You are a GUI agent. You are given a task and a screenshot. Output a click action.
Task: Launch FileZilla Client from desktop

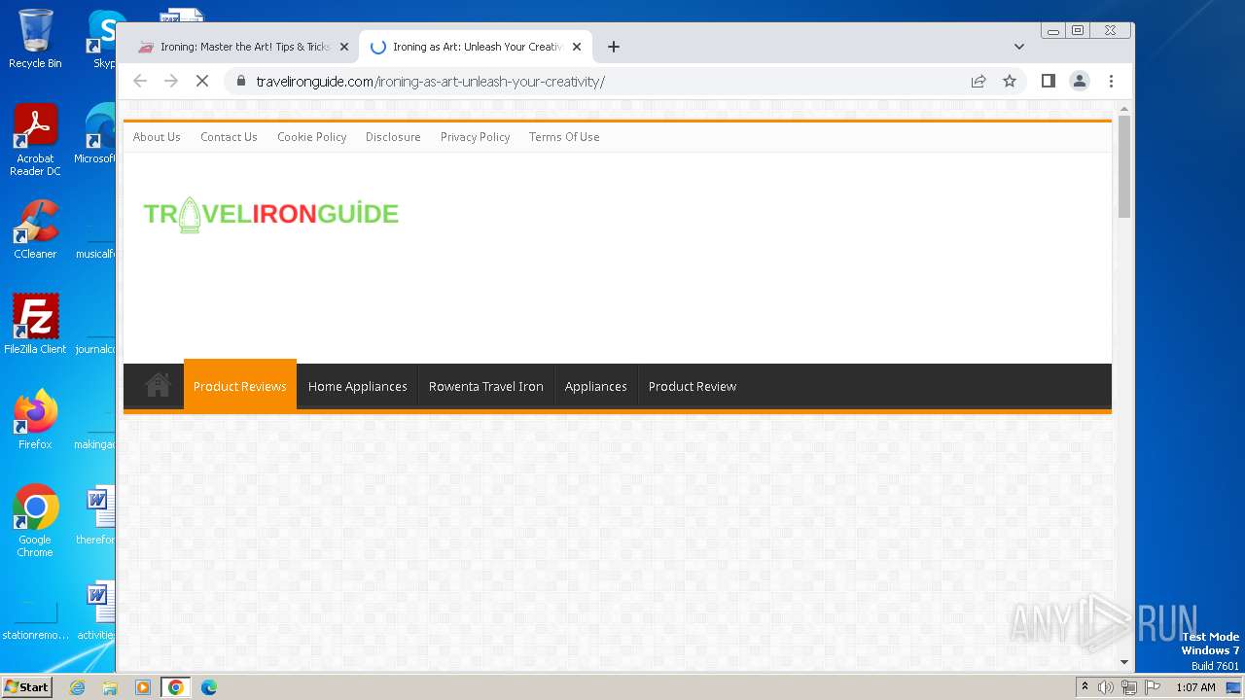[35, 325]
